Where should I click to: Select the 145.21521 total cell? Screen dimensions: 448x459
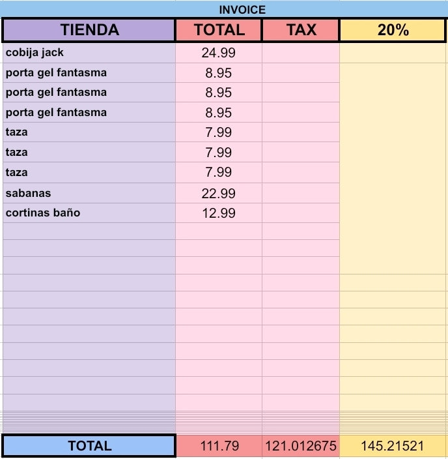tap(393, 446)
